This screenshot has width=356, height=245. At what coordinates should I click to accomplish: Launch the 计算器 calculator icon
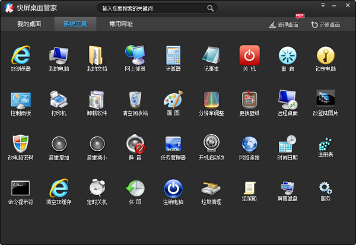[173, 55]
